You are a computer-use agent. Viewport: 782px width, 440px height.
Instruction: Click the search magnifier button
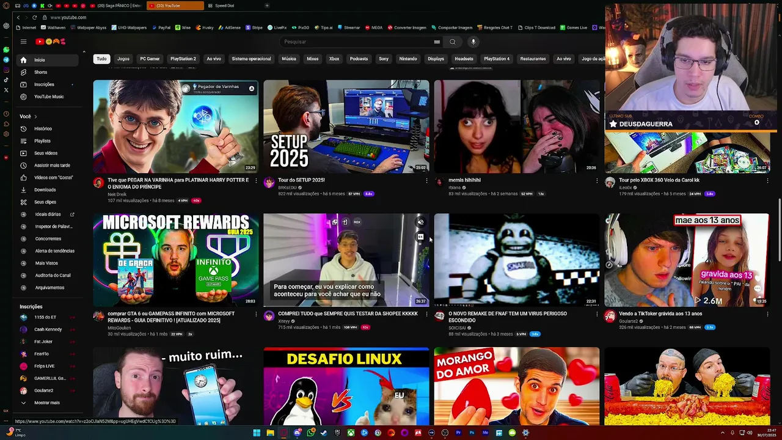coord(453,42)
